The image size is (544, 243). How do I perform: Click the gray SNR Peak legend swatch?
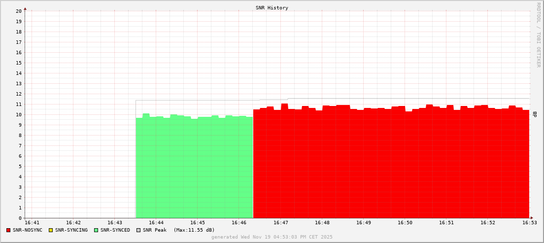coord(138,230)
